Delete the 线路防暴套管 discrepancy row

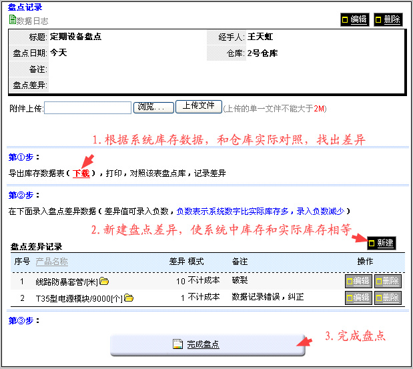388,282
